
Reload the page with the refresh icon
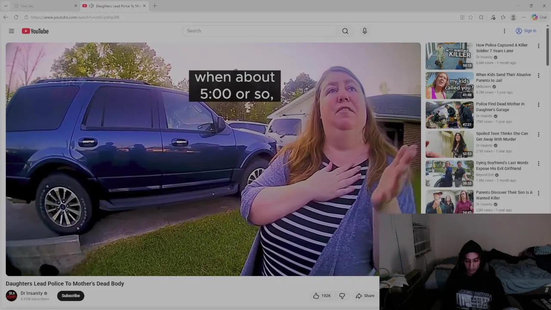pos(16,17)
